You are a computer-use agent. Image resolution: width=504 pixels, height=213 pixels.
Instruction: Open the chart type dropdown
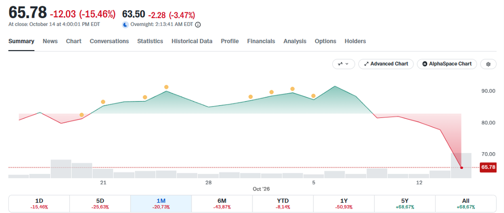coord(343,64)
